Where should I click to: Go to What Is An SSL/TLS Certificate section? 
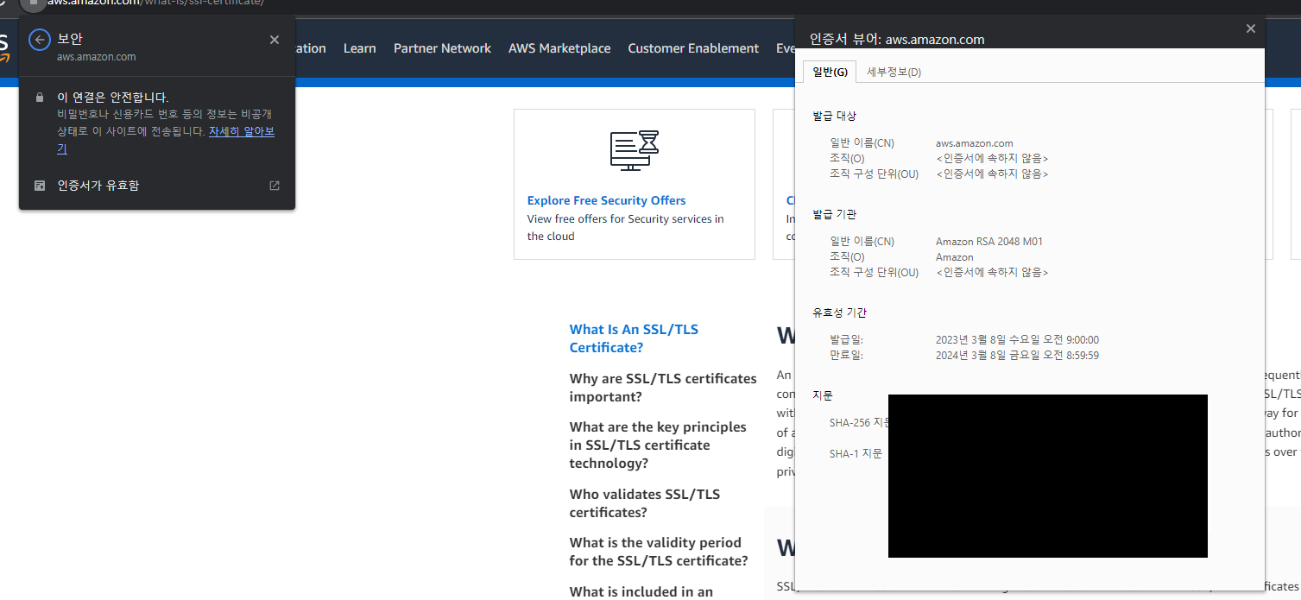click(x=634, y=338)
